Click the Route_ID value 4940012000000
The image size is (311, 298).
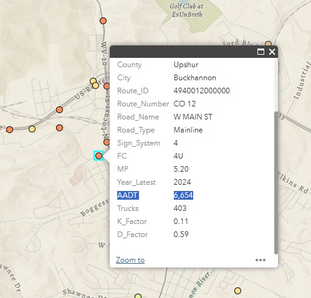click(202, 91)
